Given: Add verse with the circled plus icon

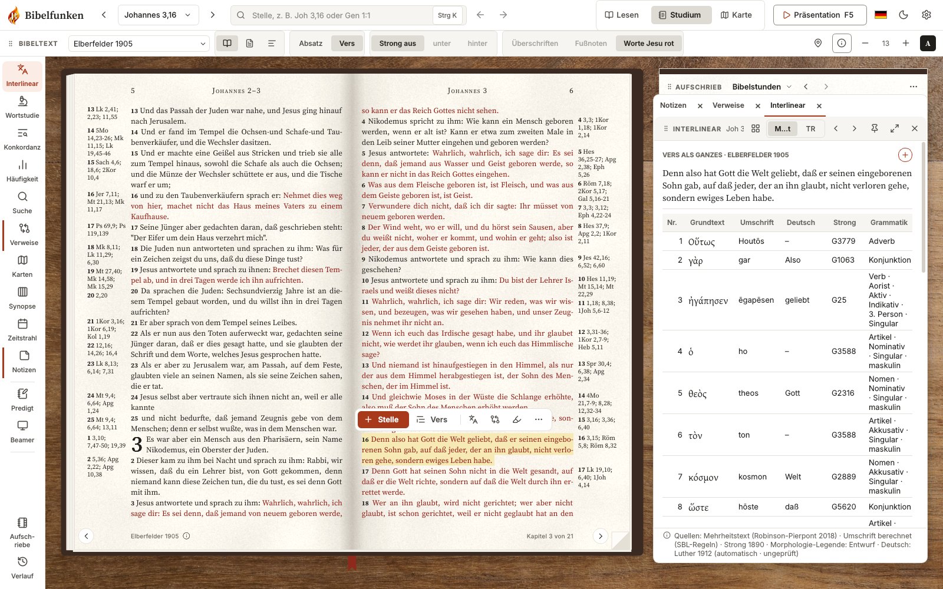Looking at the screenshot, I should [905, 155].
